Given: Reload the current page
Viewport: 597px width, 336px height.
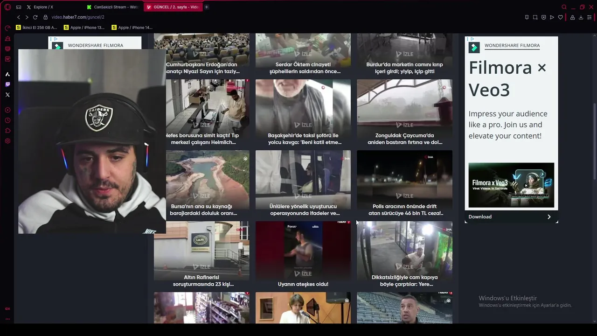Looking at the screenshot, I should 35,17.
